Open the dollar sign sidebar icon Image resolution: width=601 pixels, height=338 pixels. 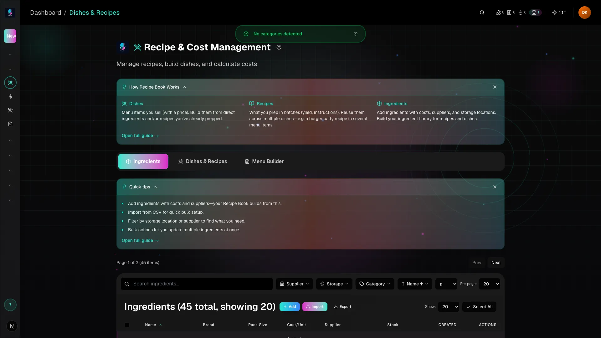tap(10, 96)
